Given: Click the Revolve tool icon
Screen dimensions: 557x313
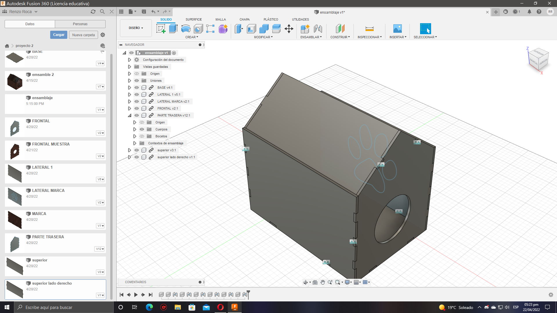Looking at the screenshot, I should [186, 29].
